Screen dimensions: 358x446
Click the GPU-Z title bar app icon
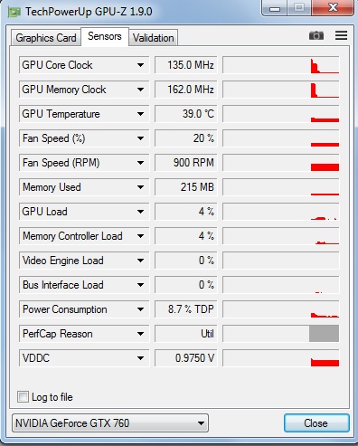tap(14, 12)
